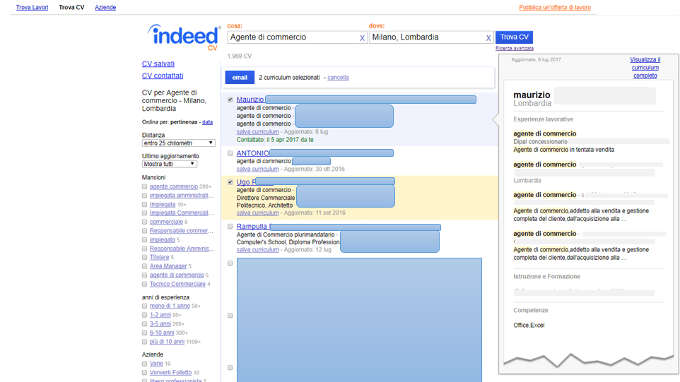Enable the 'Area Manager' job title filter
The image size is (680, 382).
[x=145, y=266]
